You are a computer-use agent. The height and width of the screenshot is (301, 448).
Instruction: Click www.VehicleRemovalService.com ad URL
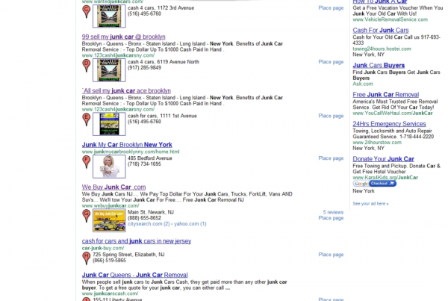pyautogui.click(x=390, y=19)
